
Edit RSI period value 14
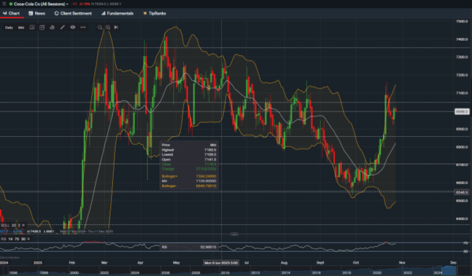click(x=10, y=239)
